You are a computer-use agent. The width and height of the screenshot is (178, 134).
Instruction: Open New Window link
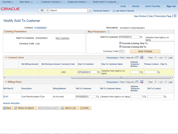(x=140, y=16)
